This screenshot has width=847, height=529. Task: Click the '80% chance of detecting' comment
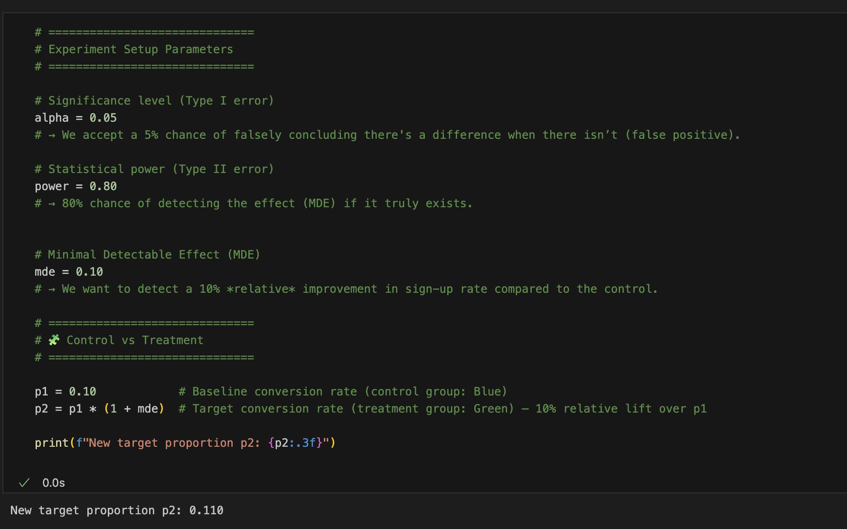tap(254, 203)
